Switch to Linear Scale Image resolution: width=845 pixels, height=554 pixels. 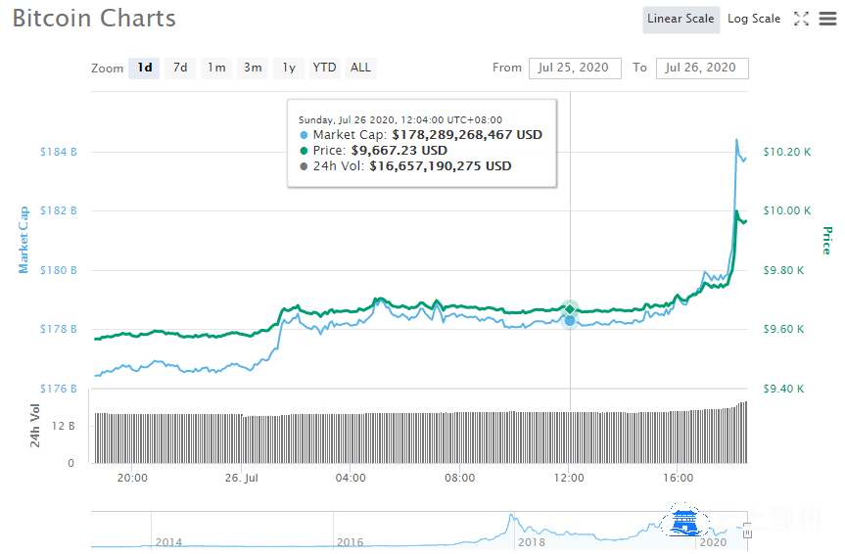[x=681, y=20]
